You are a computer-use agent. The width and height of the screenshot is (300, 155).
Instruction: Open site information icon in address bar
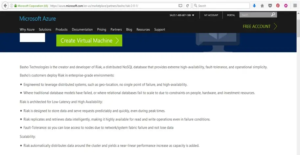(12, 6)
